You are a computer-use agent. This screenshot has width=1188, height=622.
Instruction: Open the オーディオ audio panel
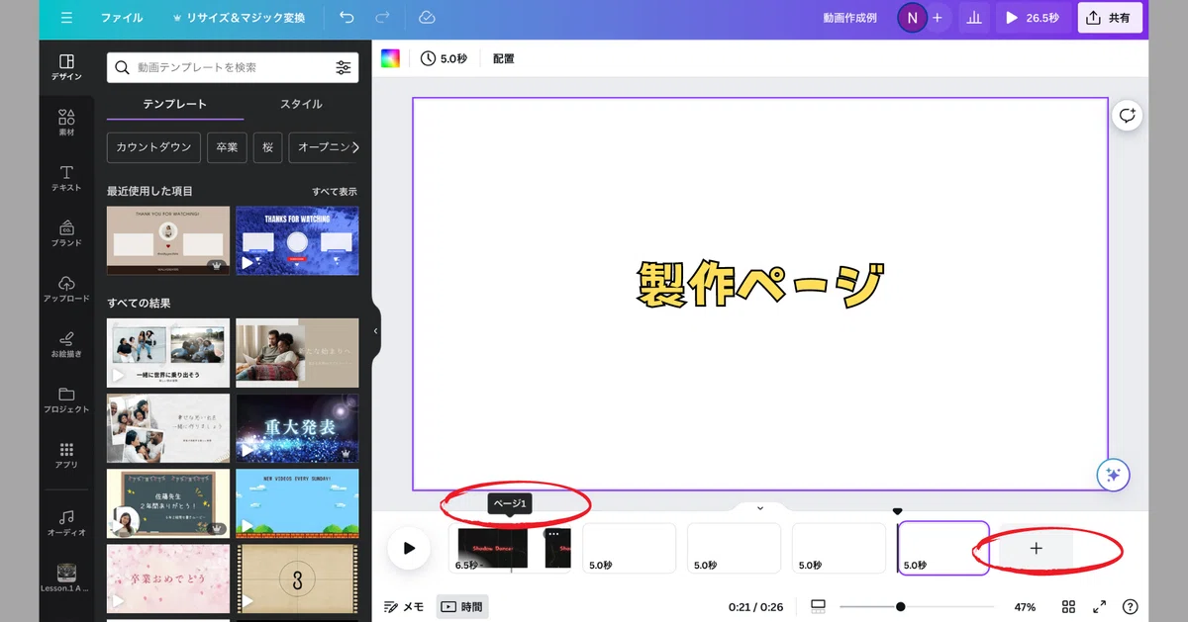[x=66, y=523]
